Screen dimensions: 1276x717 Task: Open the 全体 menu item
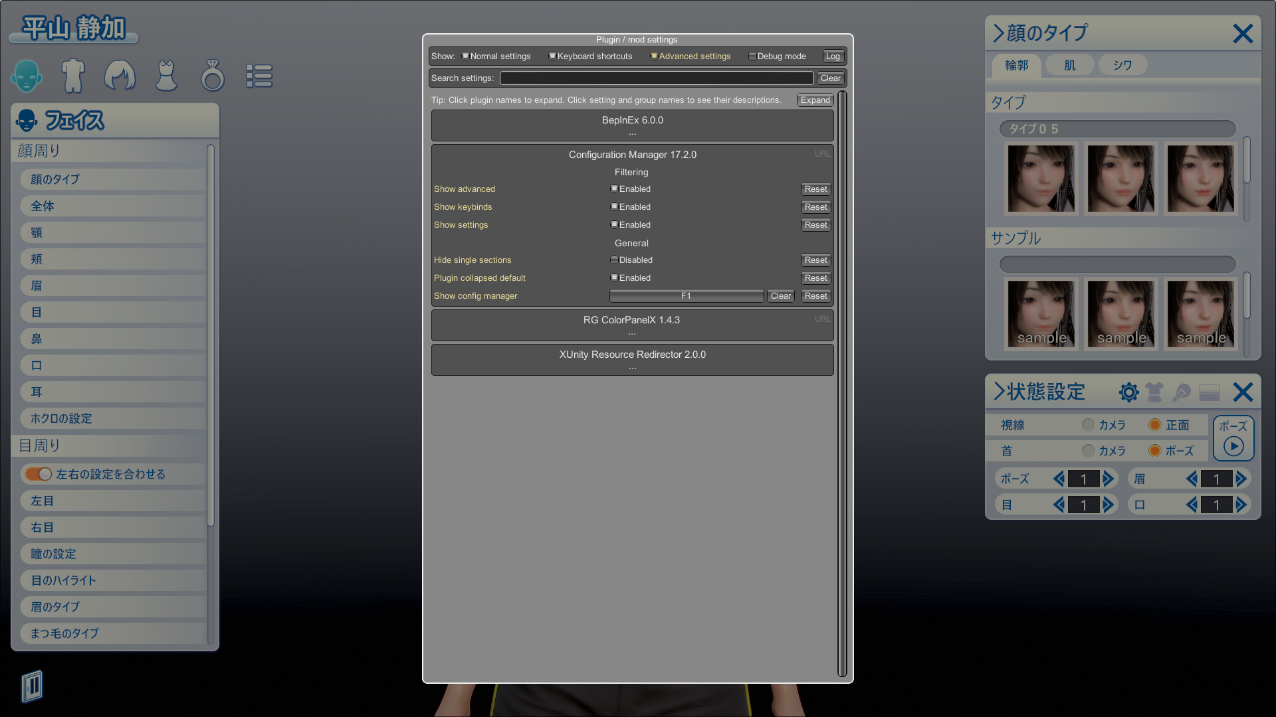112,206
